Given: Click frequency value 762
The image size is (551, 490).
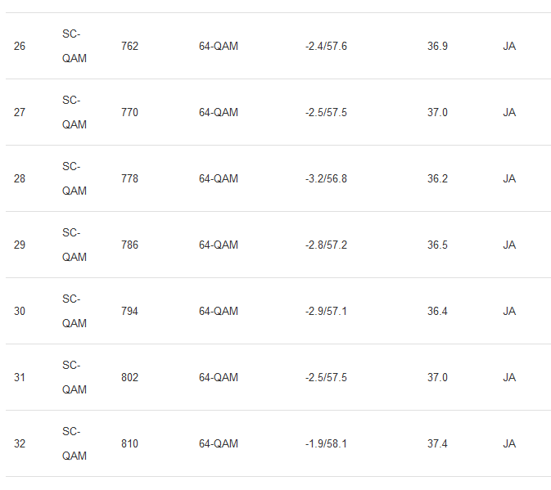Looking at the screenshot, I should pos(129,46).
